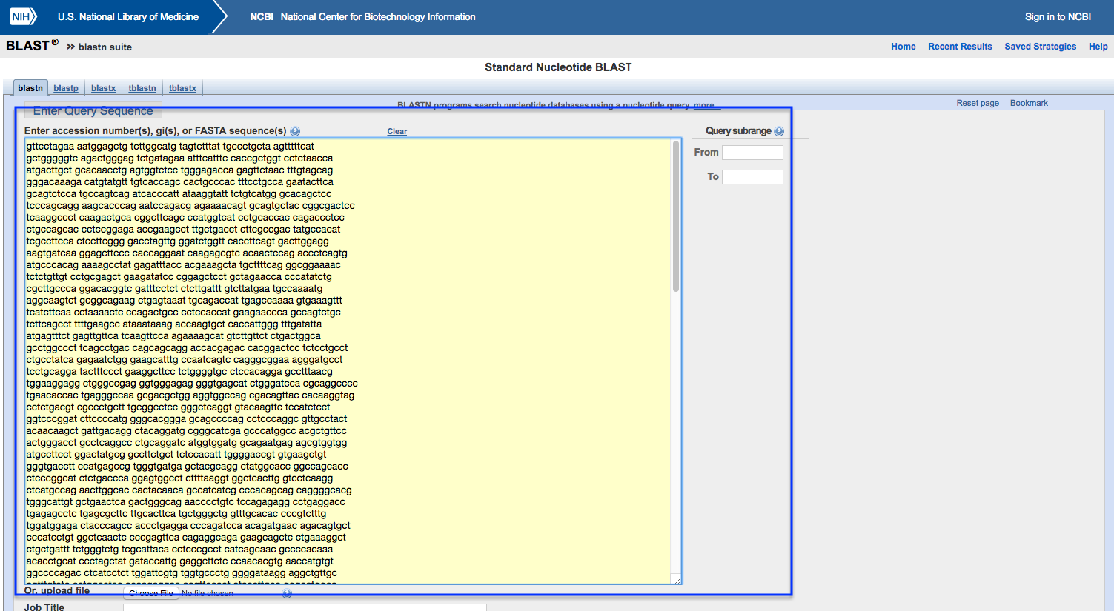Open Saved Strategies page

pyautogui.click(x=1040, y=47)
